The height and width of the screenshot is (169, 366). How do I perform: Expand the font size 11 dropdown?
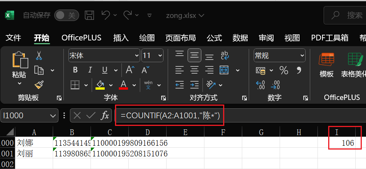point(160,56)
